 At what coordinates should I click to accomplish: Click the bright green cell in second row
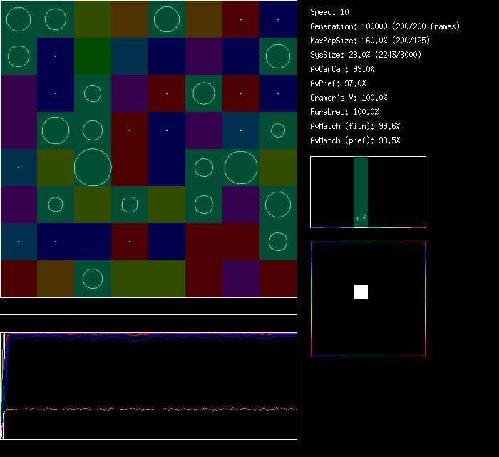[x=93, y=56]
